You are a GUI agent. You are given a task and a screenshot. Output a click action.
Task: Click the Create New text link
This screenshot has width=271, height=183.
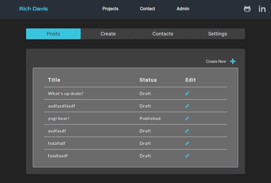(x=216, y=61)
